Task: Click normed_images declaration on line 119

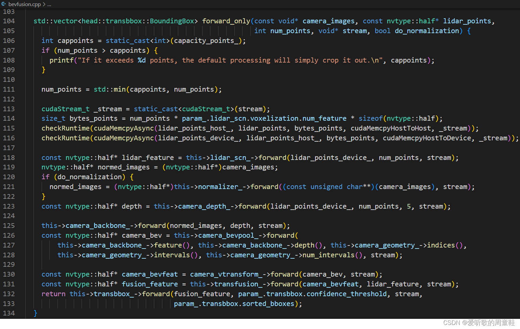Action: (123, 167)
